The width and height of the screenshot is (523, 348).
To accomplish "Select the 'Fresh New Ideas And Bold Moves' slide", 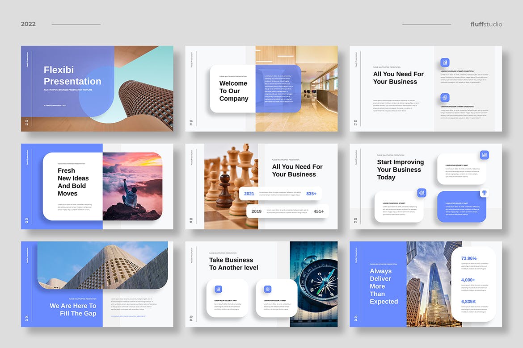I will pos(97,186).
